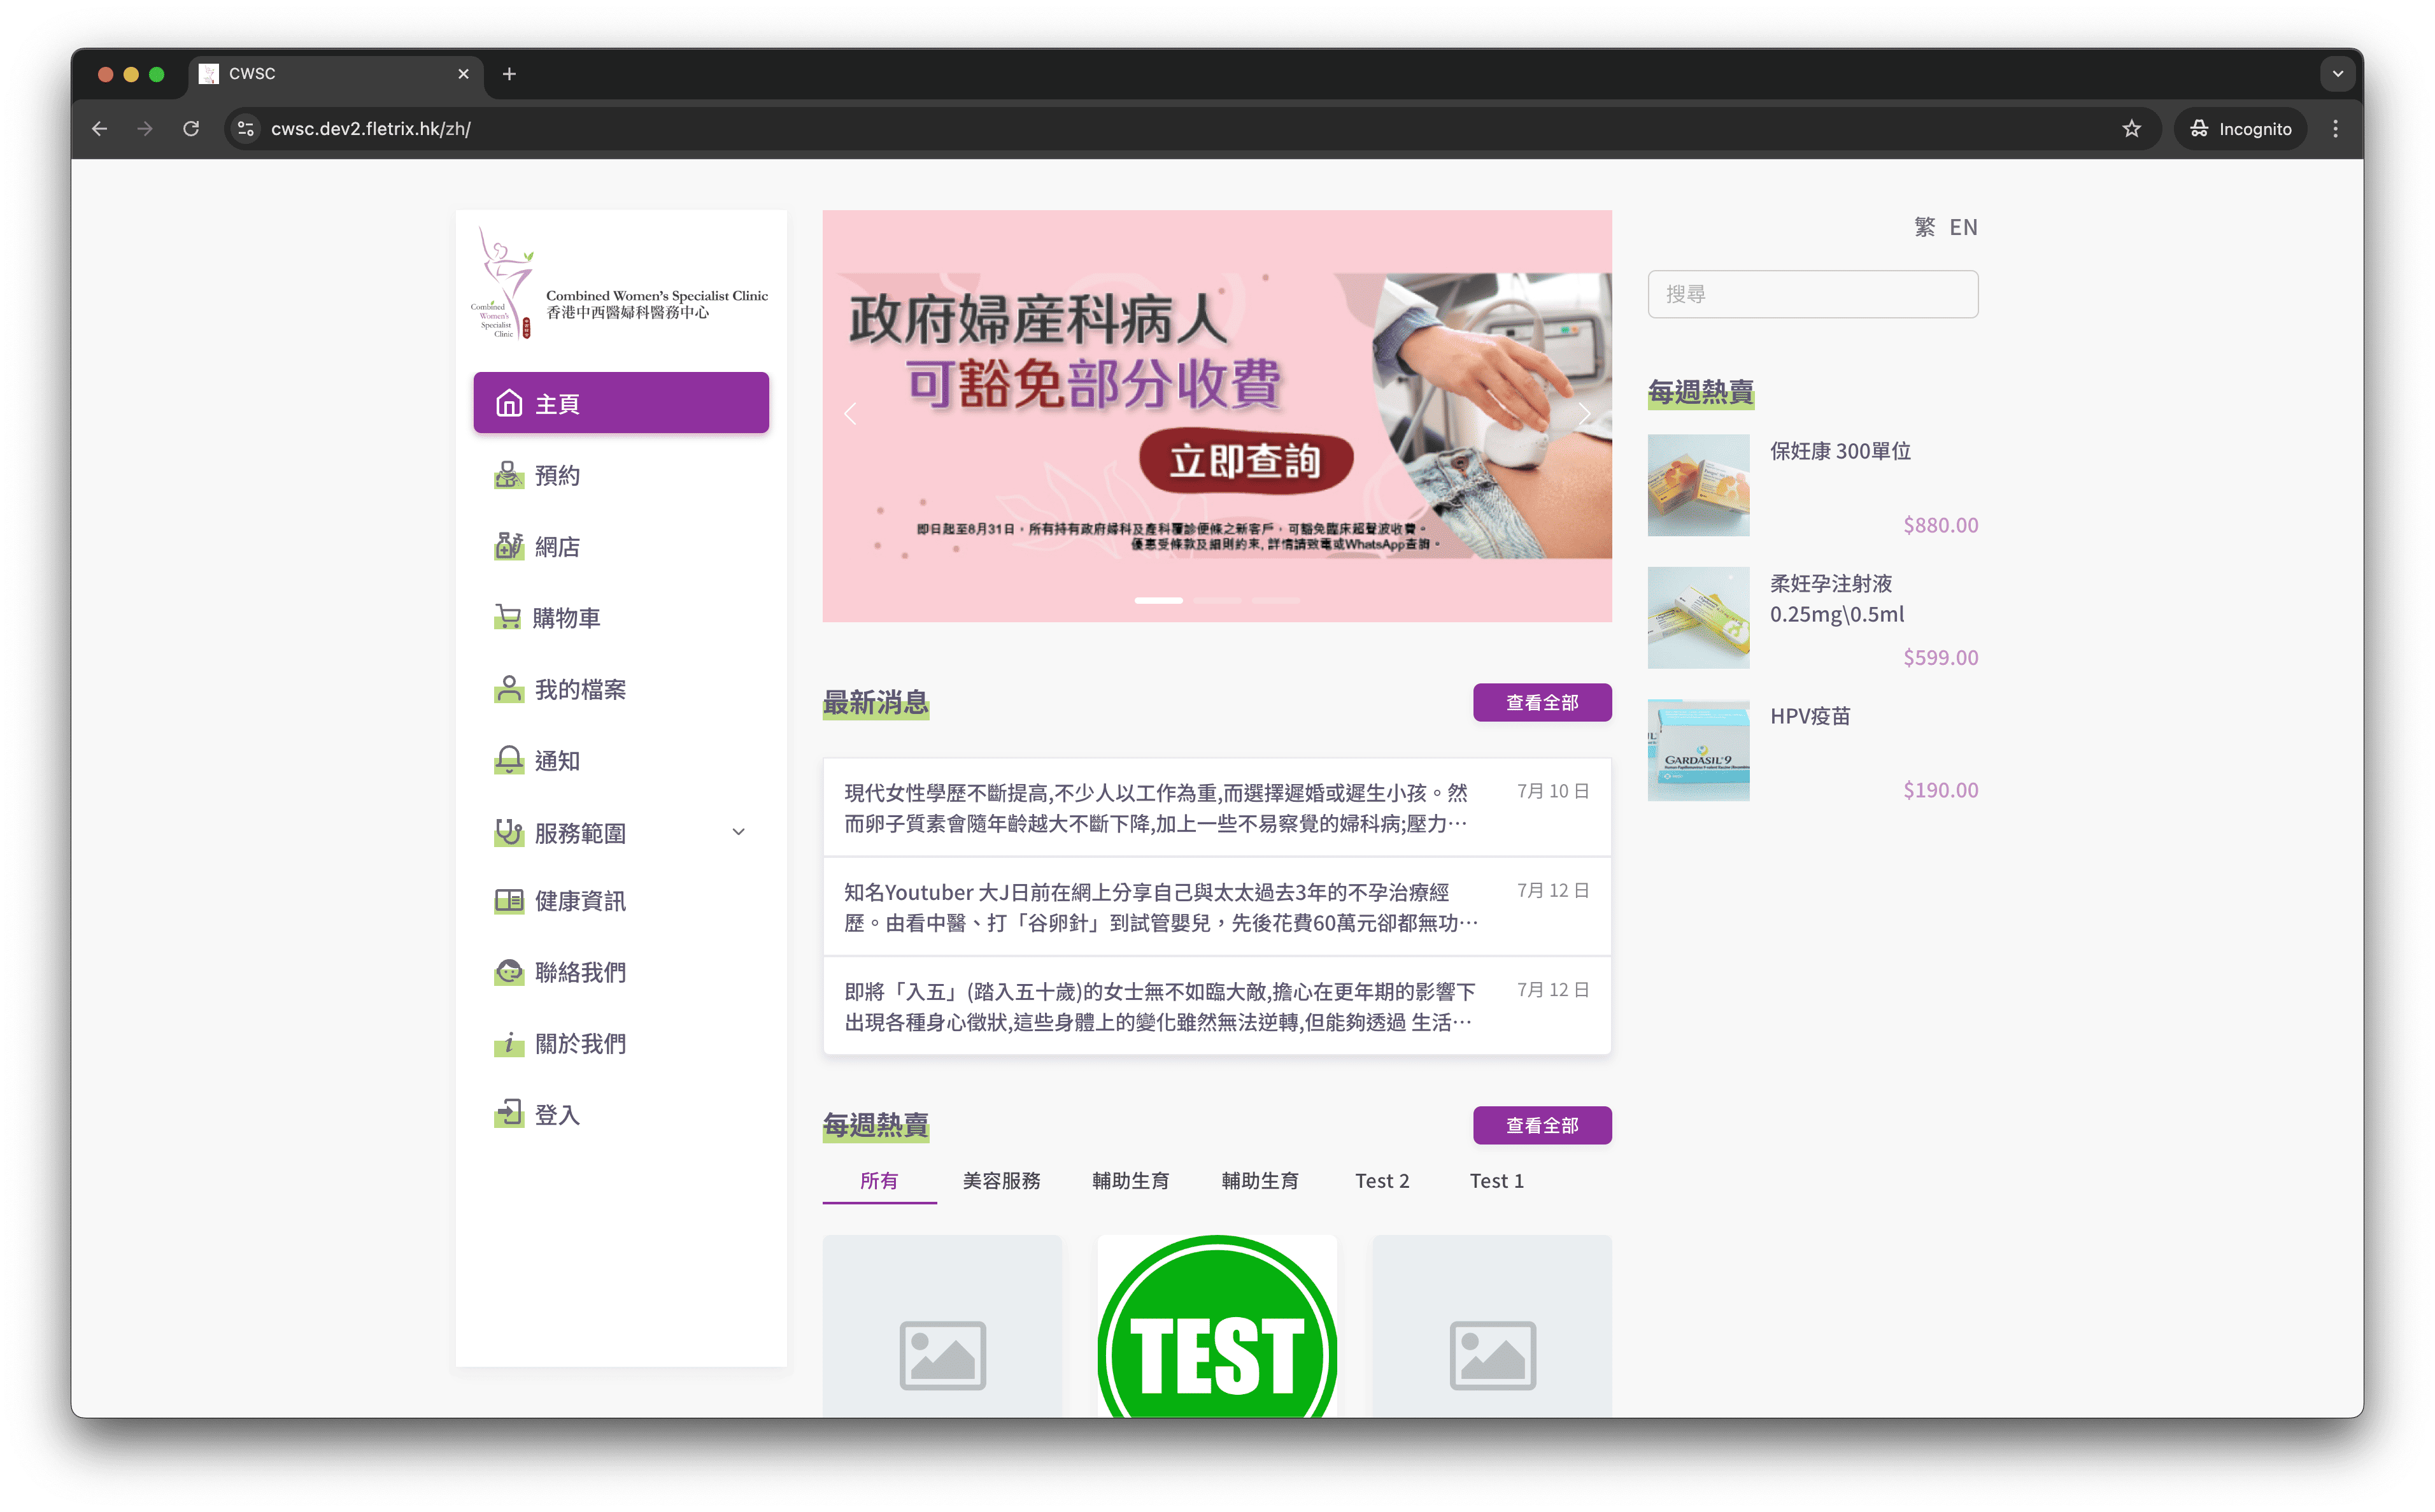Go back with the carousel left arrow
2435x1512 pixels.
[851, 413]
